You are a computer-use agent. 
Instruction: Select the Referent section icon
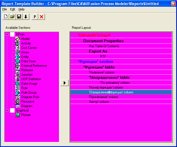click(18, 70)
